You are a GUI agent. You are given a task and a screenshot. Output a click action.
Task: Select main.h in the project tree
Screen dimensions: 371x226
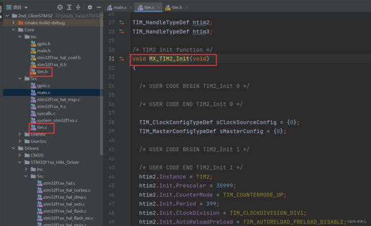tap(41, 51)
